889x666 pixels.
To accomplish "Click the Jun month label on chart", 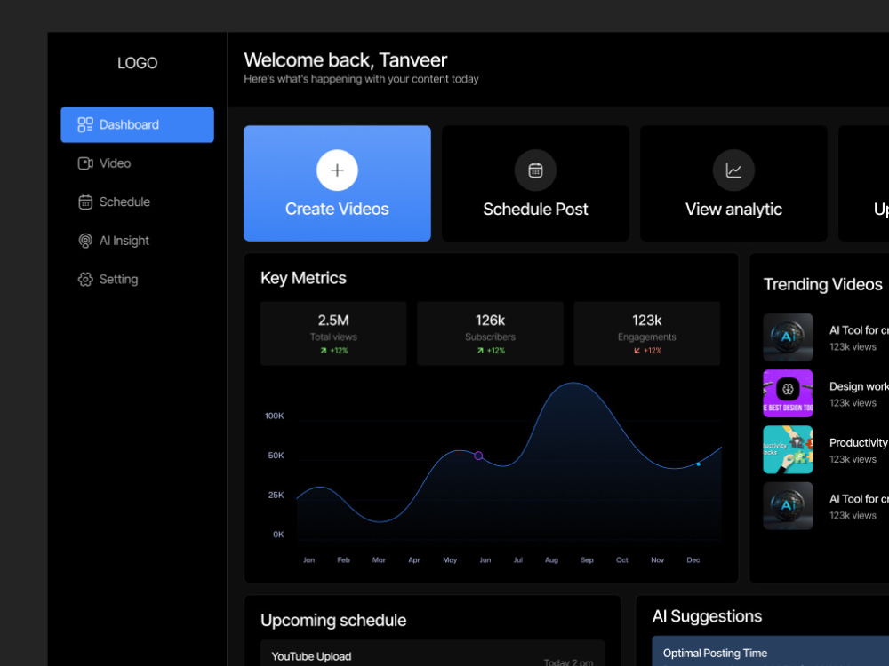I will pos(485,560).
